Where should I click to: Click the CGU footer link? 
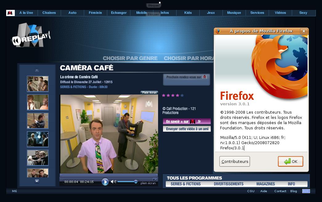pyautogui.click(x=251, y=191)
